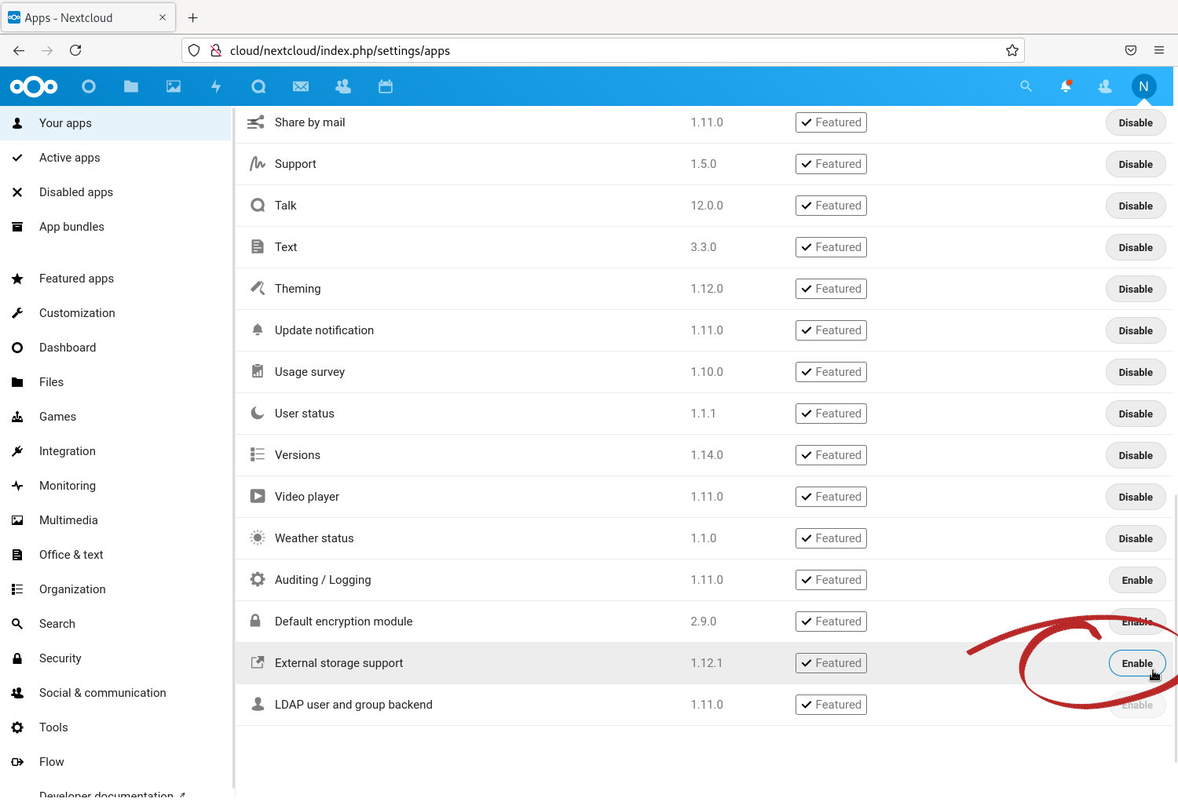Disable the Theming app
Screen dimensions: 1178x802
click(1136, 289)
